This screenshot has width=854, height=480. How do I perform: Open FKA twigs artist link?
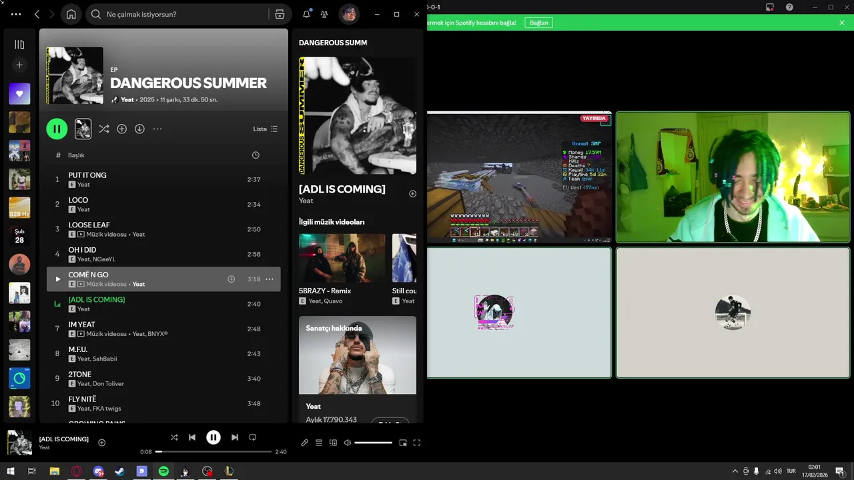(107, 409)
